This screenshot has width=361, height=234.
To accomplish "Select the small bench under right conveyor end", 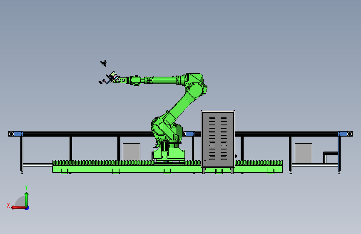I will pos(330,157).
